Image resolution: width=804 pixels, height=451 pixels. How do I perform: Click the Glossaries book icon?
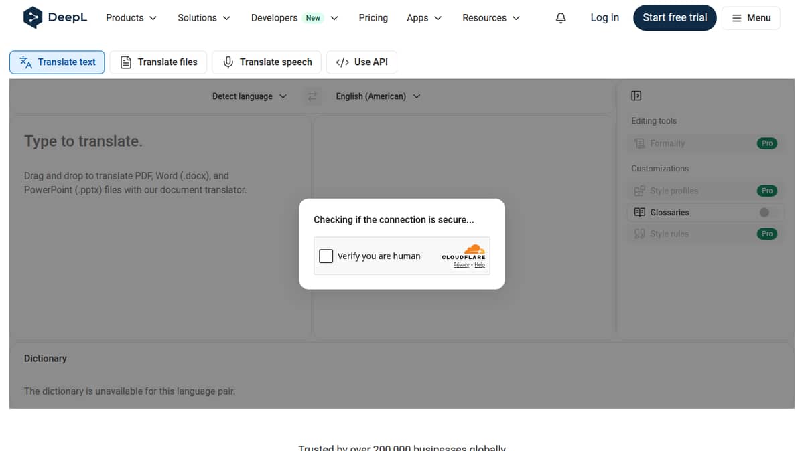[639, 212]
